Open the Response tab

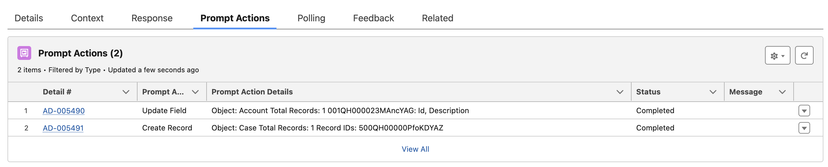(152, 18)
